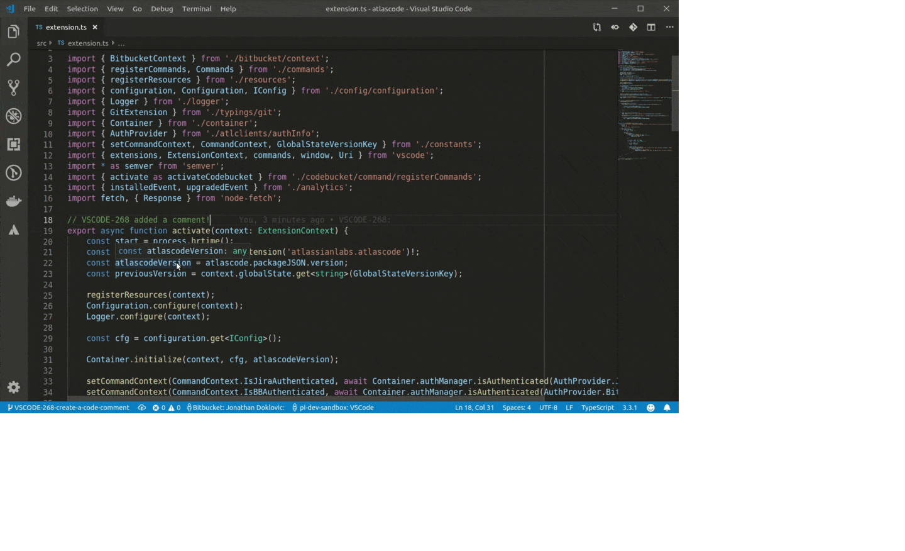Open the errors and warnings count
Image resolution: width=905 pixels, height=551 pixels.
pyautogui.click(x=167, y=408)
